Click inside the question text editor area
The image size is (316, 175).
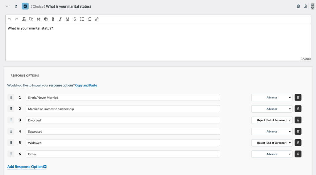tap(158, 42)
